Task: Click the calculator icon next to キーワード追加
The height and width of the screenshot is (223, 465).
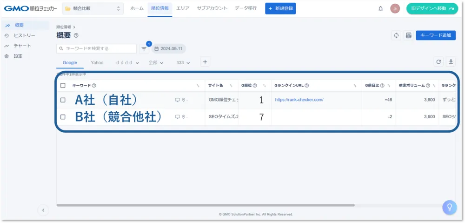Action: pos(408,35)
